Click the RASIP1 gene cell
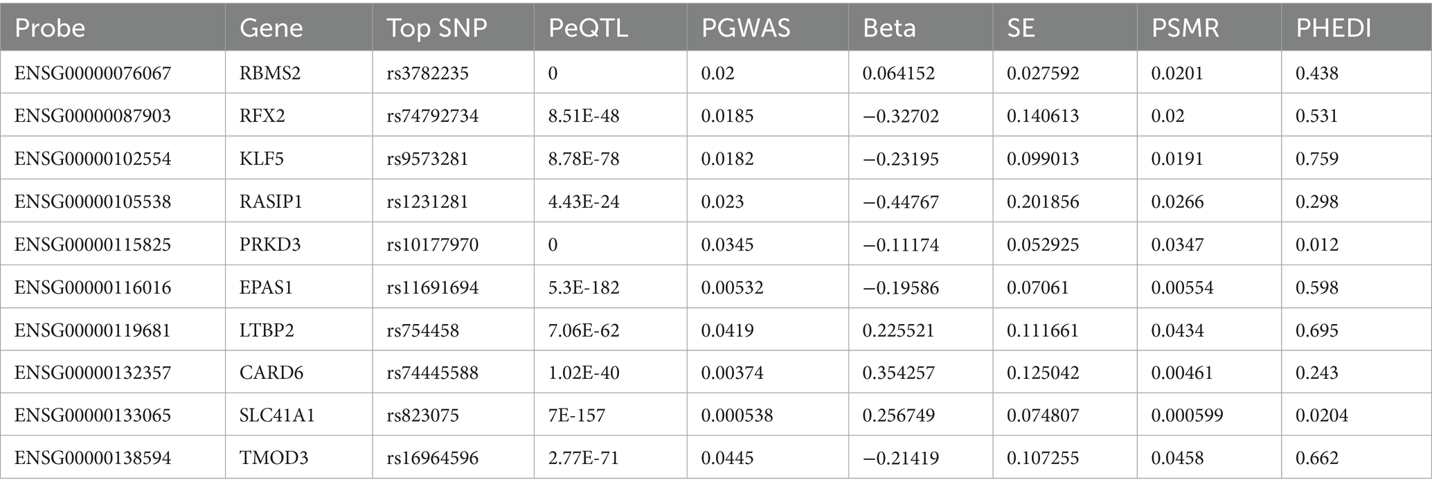Viewport: 1432px width, 491px height. coord(271,202)
